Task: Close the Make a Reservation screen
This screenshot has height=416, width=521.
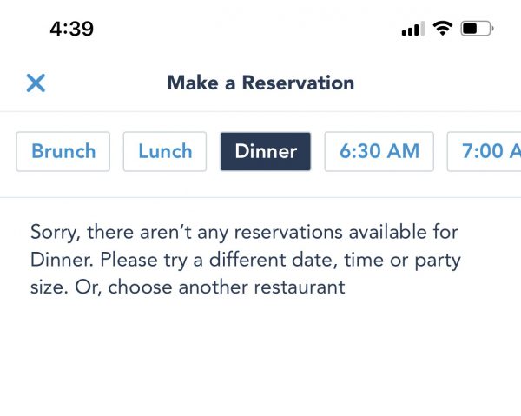Action: [36, 83]
